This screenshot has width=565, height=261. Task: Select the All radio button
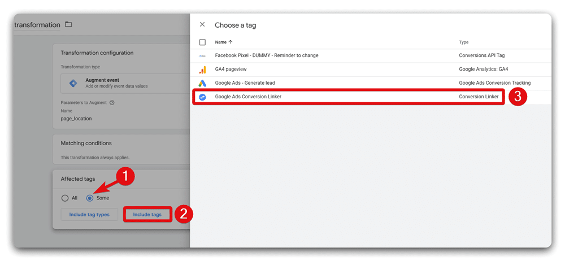[x=64, y=198]
